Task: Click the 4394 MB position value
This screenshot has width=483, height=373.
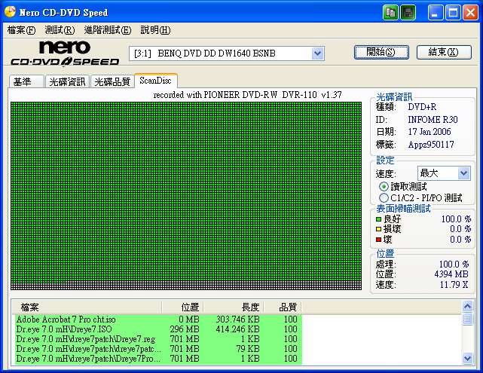Action: tap(451, 274)
